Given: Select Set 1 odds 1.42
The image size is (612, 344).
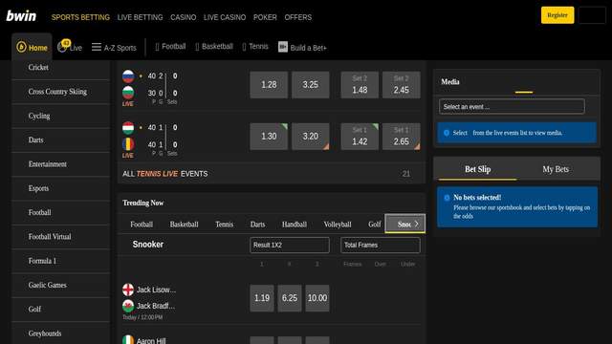Looking at the screenshot, I should pyautogui.click(x=360, y=137).
